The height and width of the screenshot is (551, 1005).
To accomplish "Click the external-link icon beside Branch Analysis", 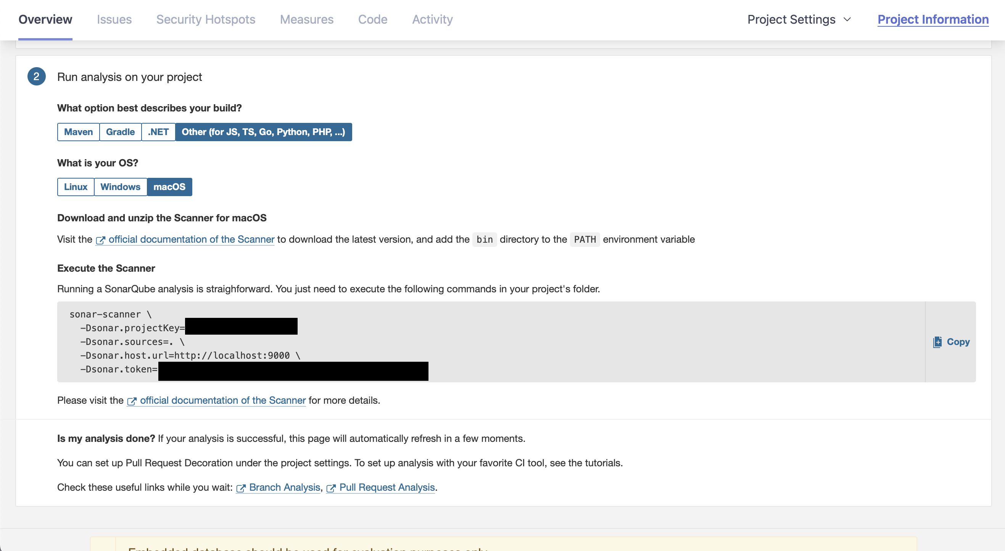I will (241, 487).
